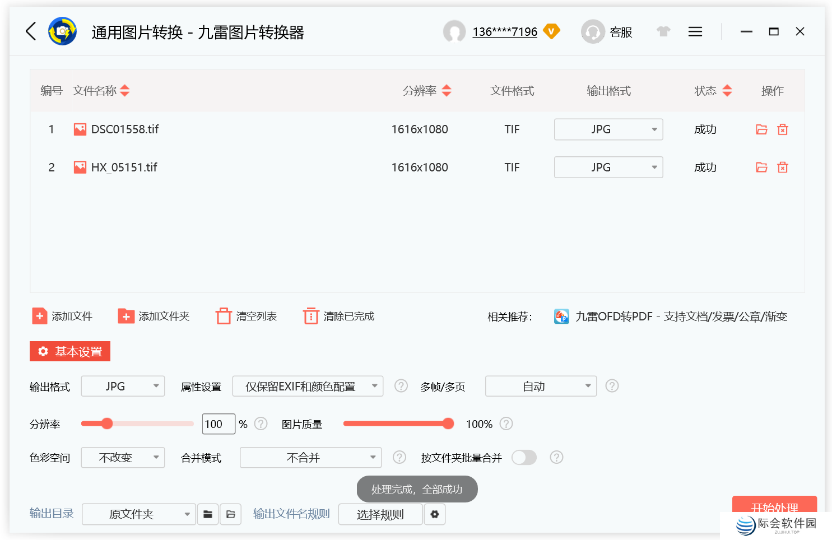Delete HX_05151.tif using its trash icon

(x=783, y=167)
